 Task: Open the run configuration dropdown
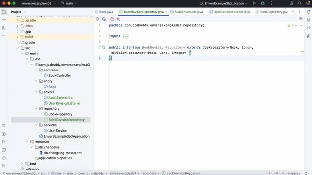[x=224, y=3]
